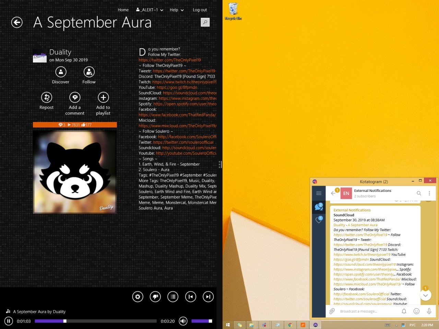Open the Recycle Bin on desktop

click(x=233, y=11)
